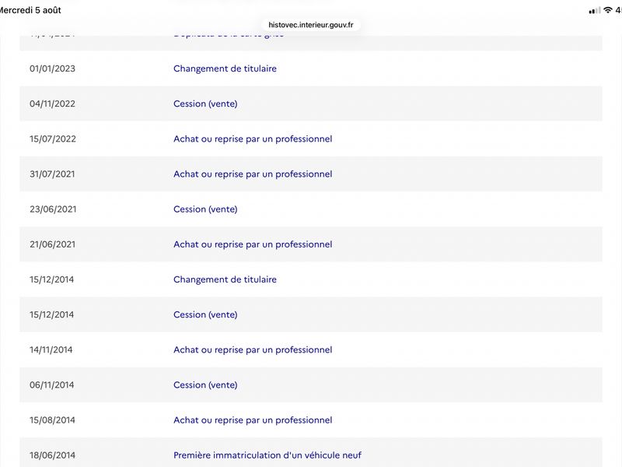Tap the Wi-Fi status icon
Image resolution: width=622 pixels, height=467 pixels.
[x=607, y=10]
